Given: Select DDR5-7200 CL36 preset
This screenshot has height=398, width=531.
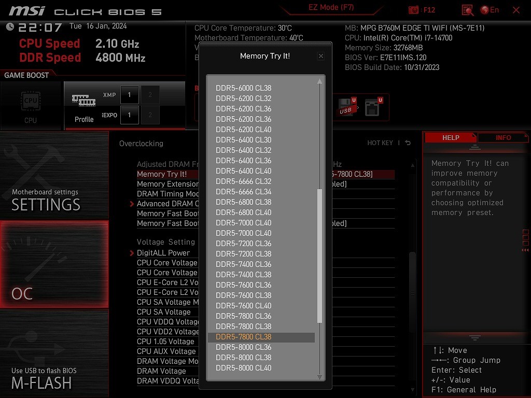Looking at the screenshot, I should [244, 244].
